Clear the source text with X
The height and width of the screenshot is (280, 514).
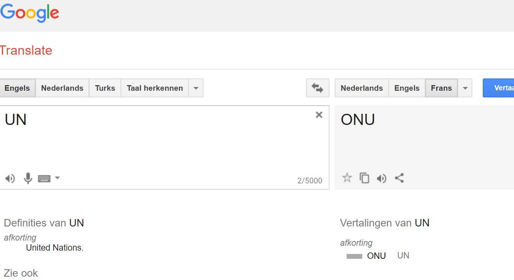tap(319, 115)
